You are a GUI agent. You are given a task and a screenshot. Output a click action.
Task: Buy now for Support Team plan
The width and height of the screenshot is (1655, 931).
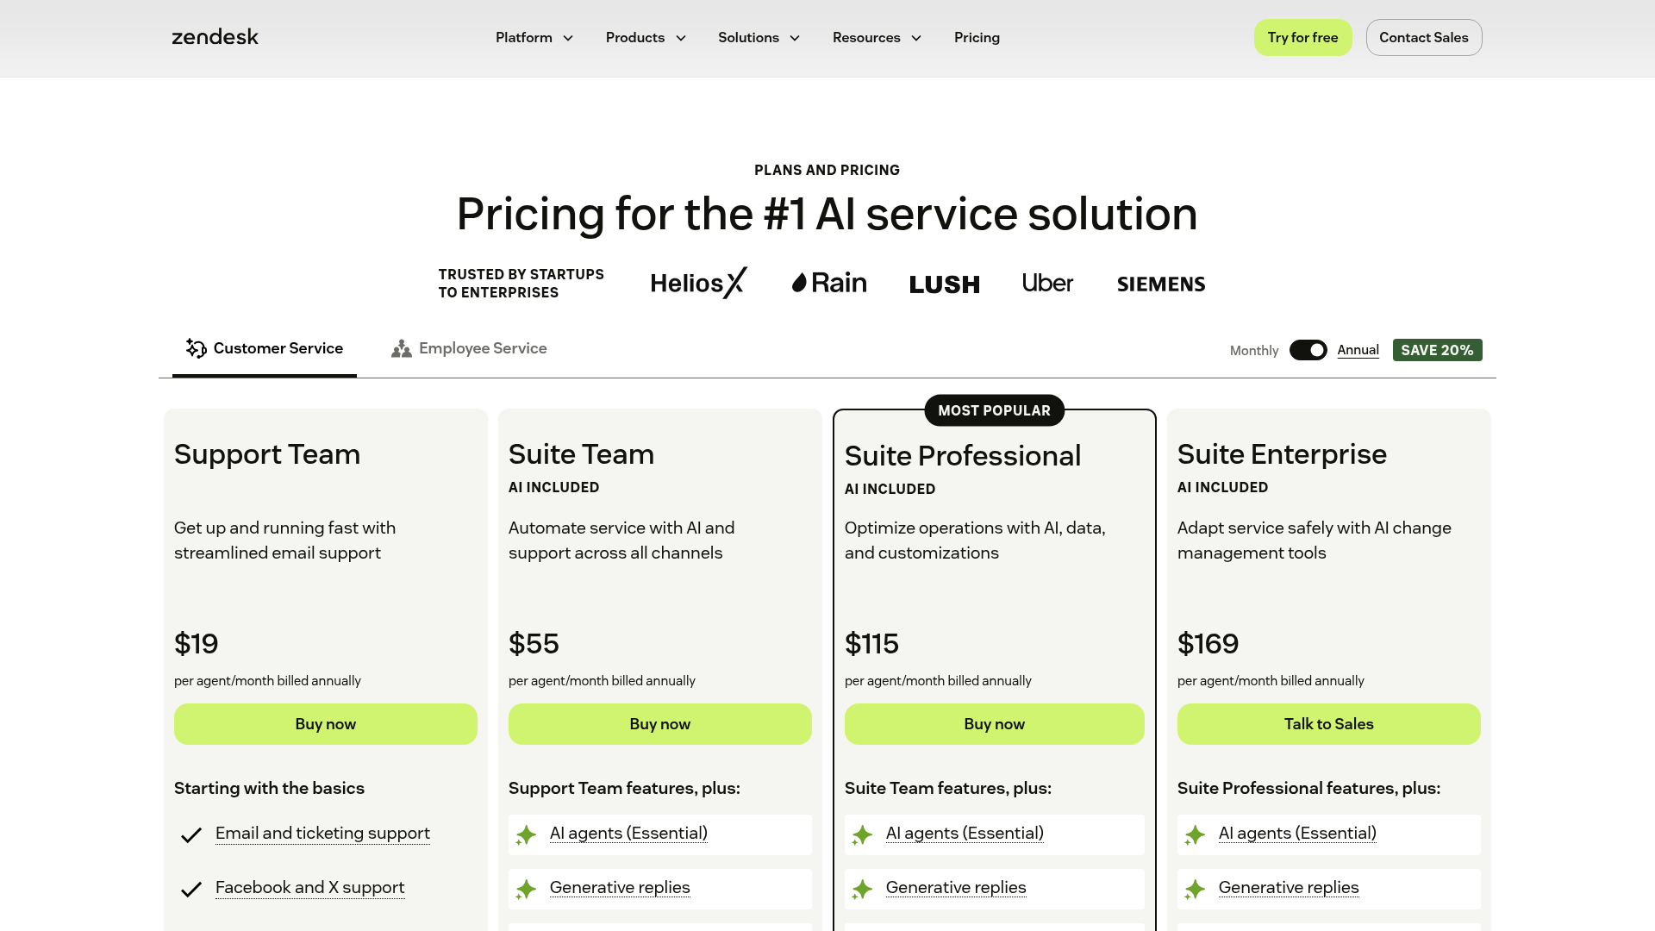point(326,724)
